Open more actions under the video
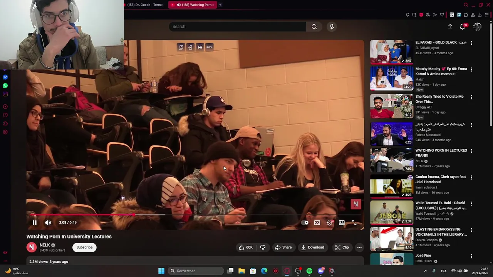 [x=359, y=247]
